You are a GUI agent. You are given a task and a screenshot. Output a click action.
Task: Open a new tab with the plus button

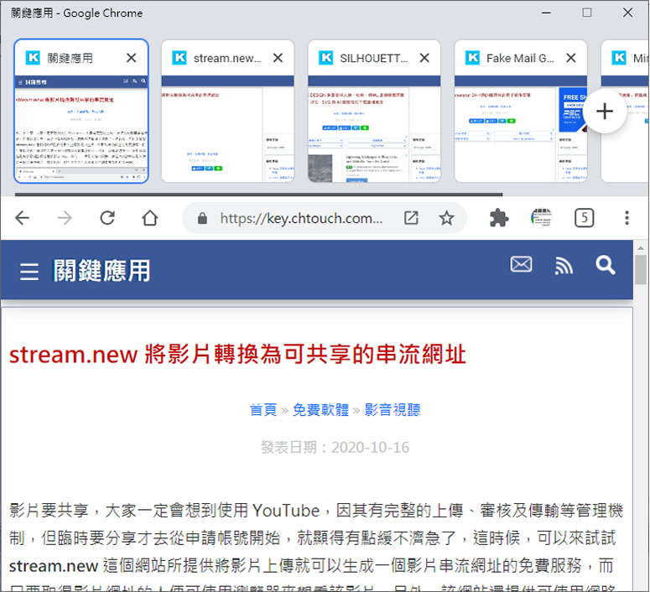[605, 112]
